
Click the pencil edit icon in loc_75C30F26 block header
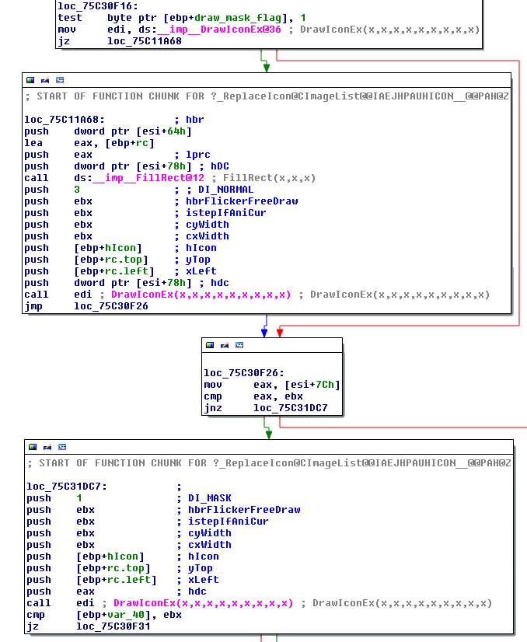click(225, 345)
